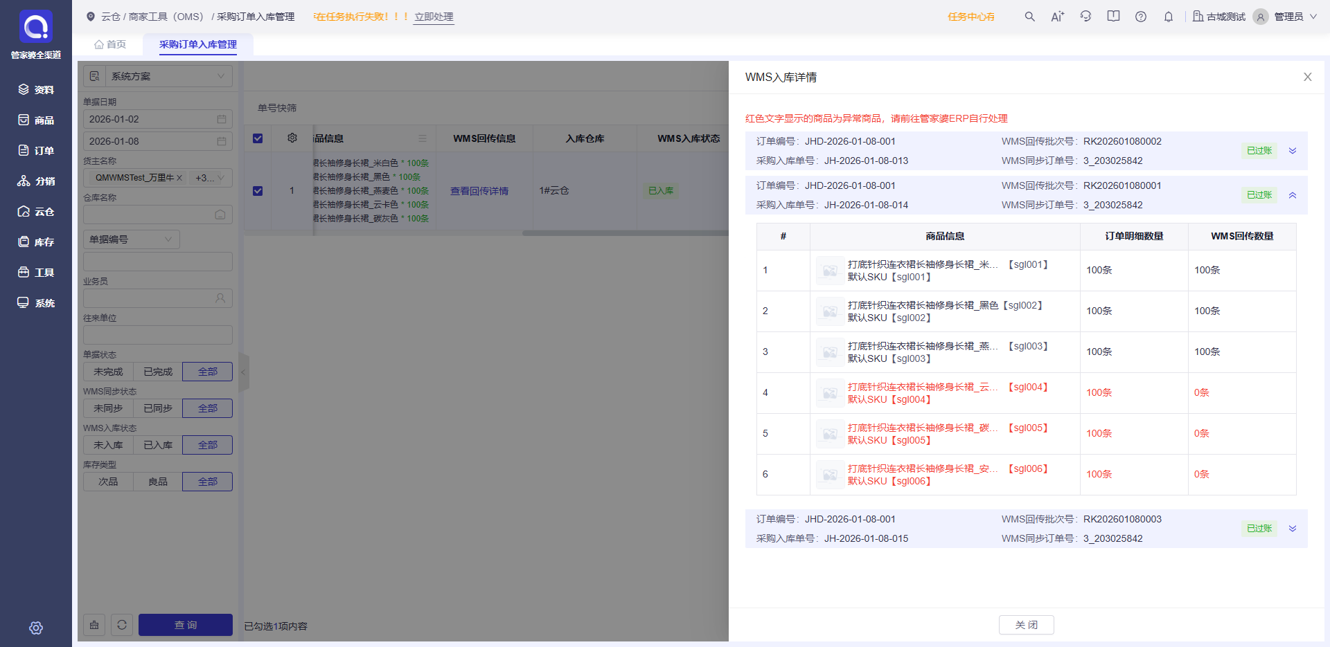Open the 库存 sidebar menu
1330x647 pixels.
pyautogui.click(x=36, y=242)
